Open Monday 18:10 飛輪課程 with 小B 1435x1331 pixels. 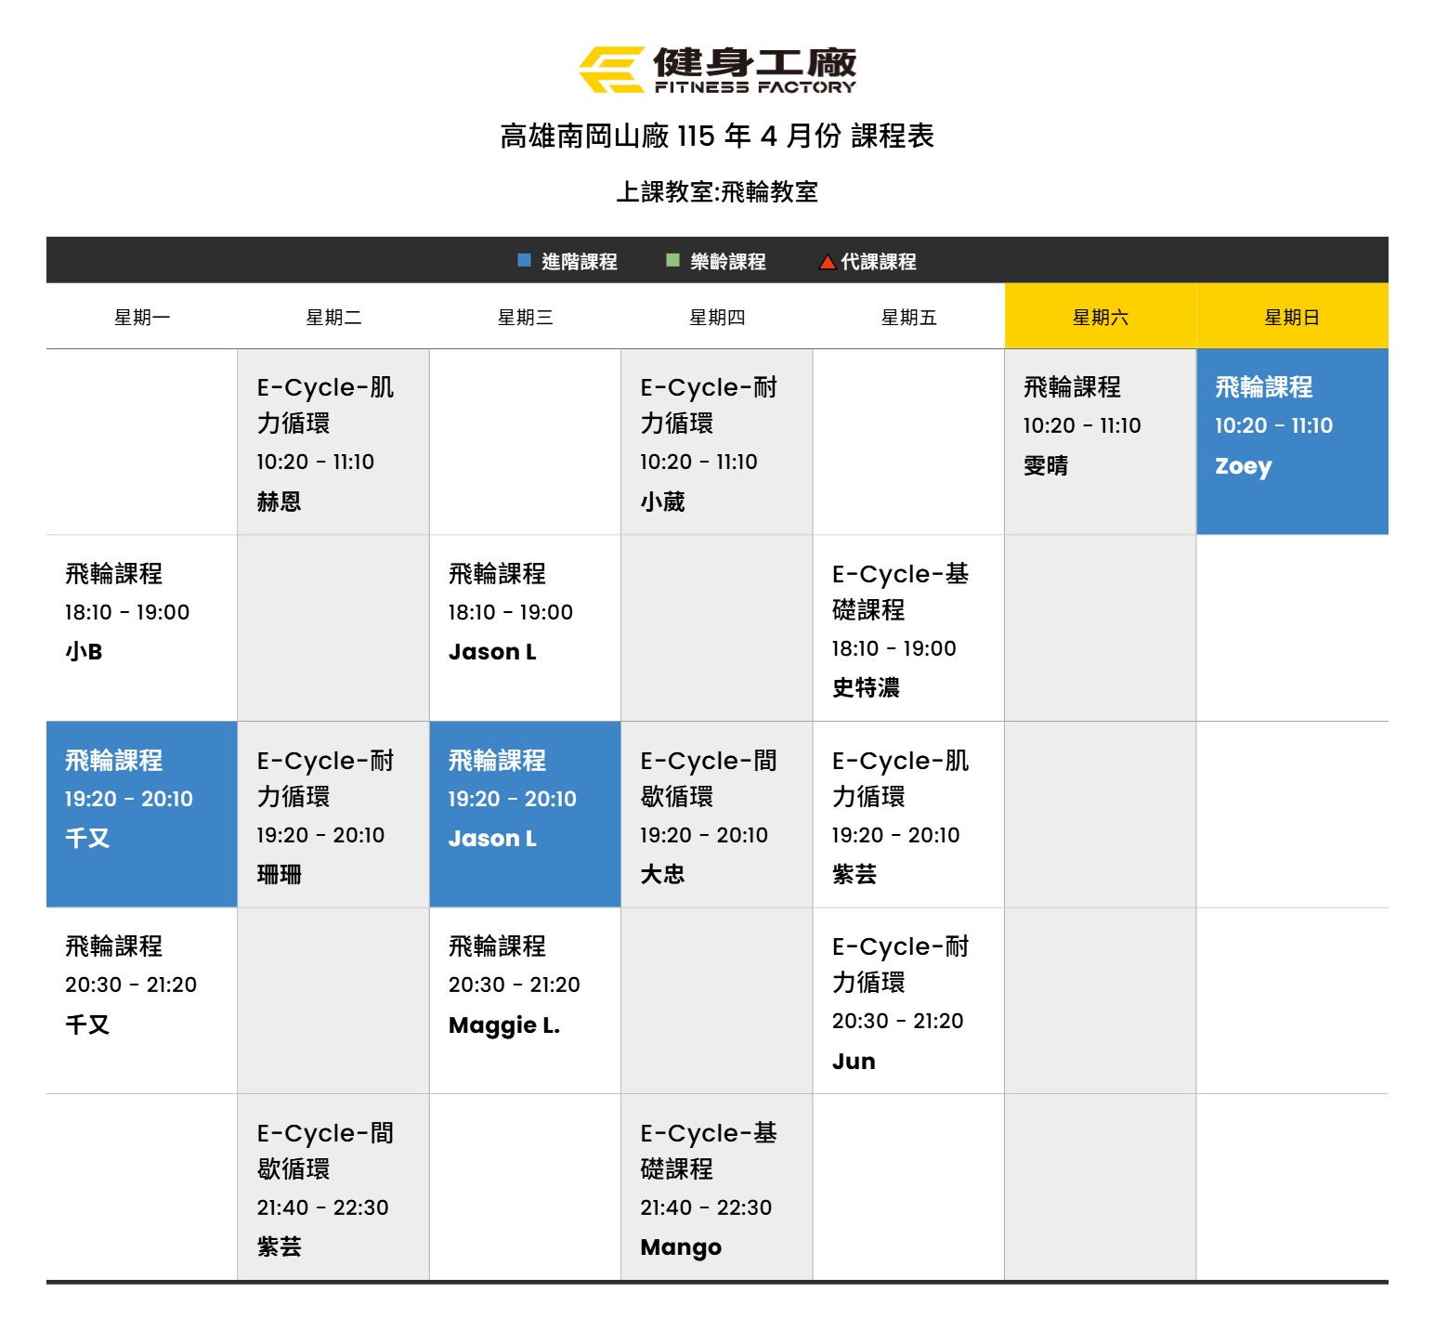point(142,629)
